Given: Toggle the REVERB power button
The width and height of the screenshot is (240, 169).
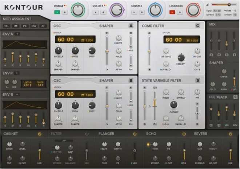Looking at the screenshot, I should [231, 134].
